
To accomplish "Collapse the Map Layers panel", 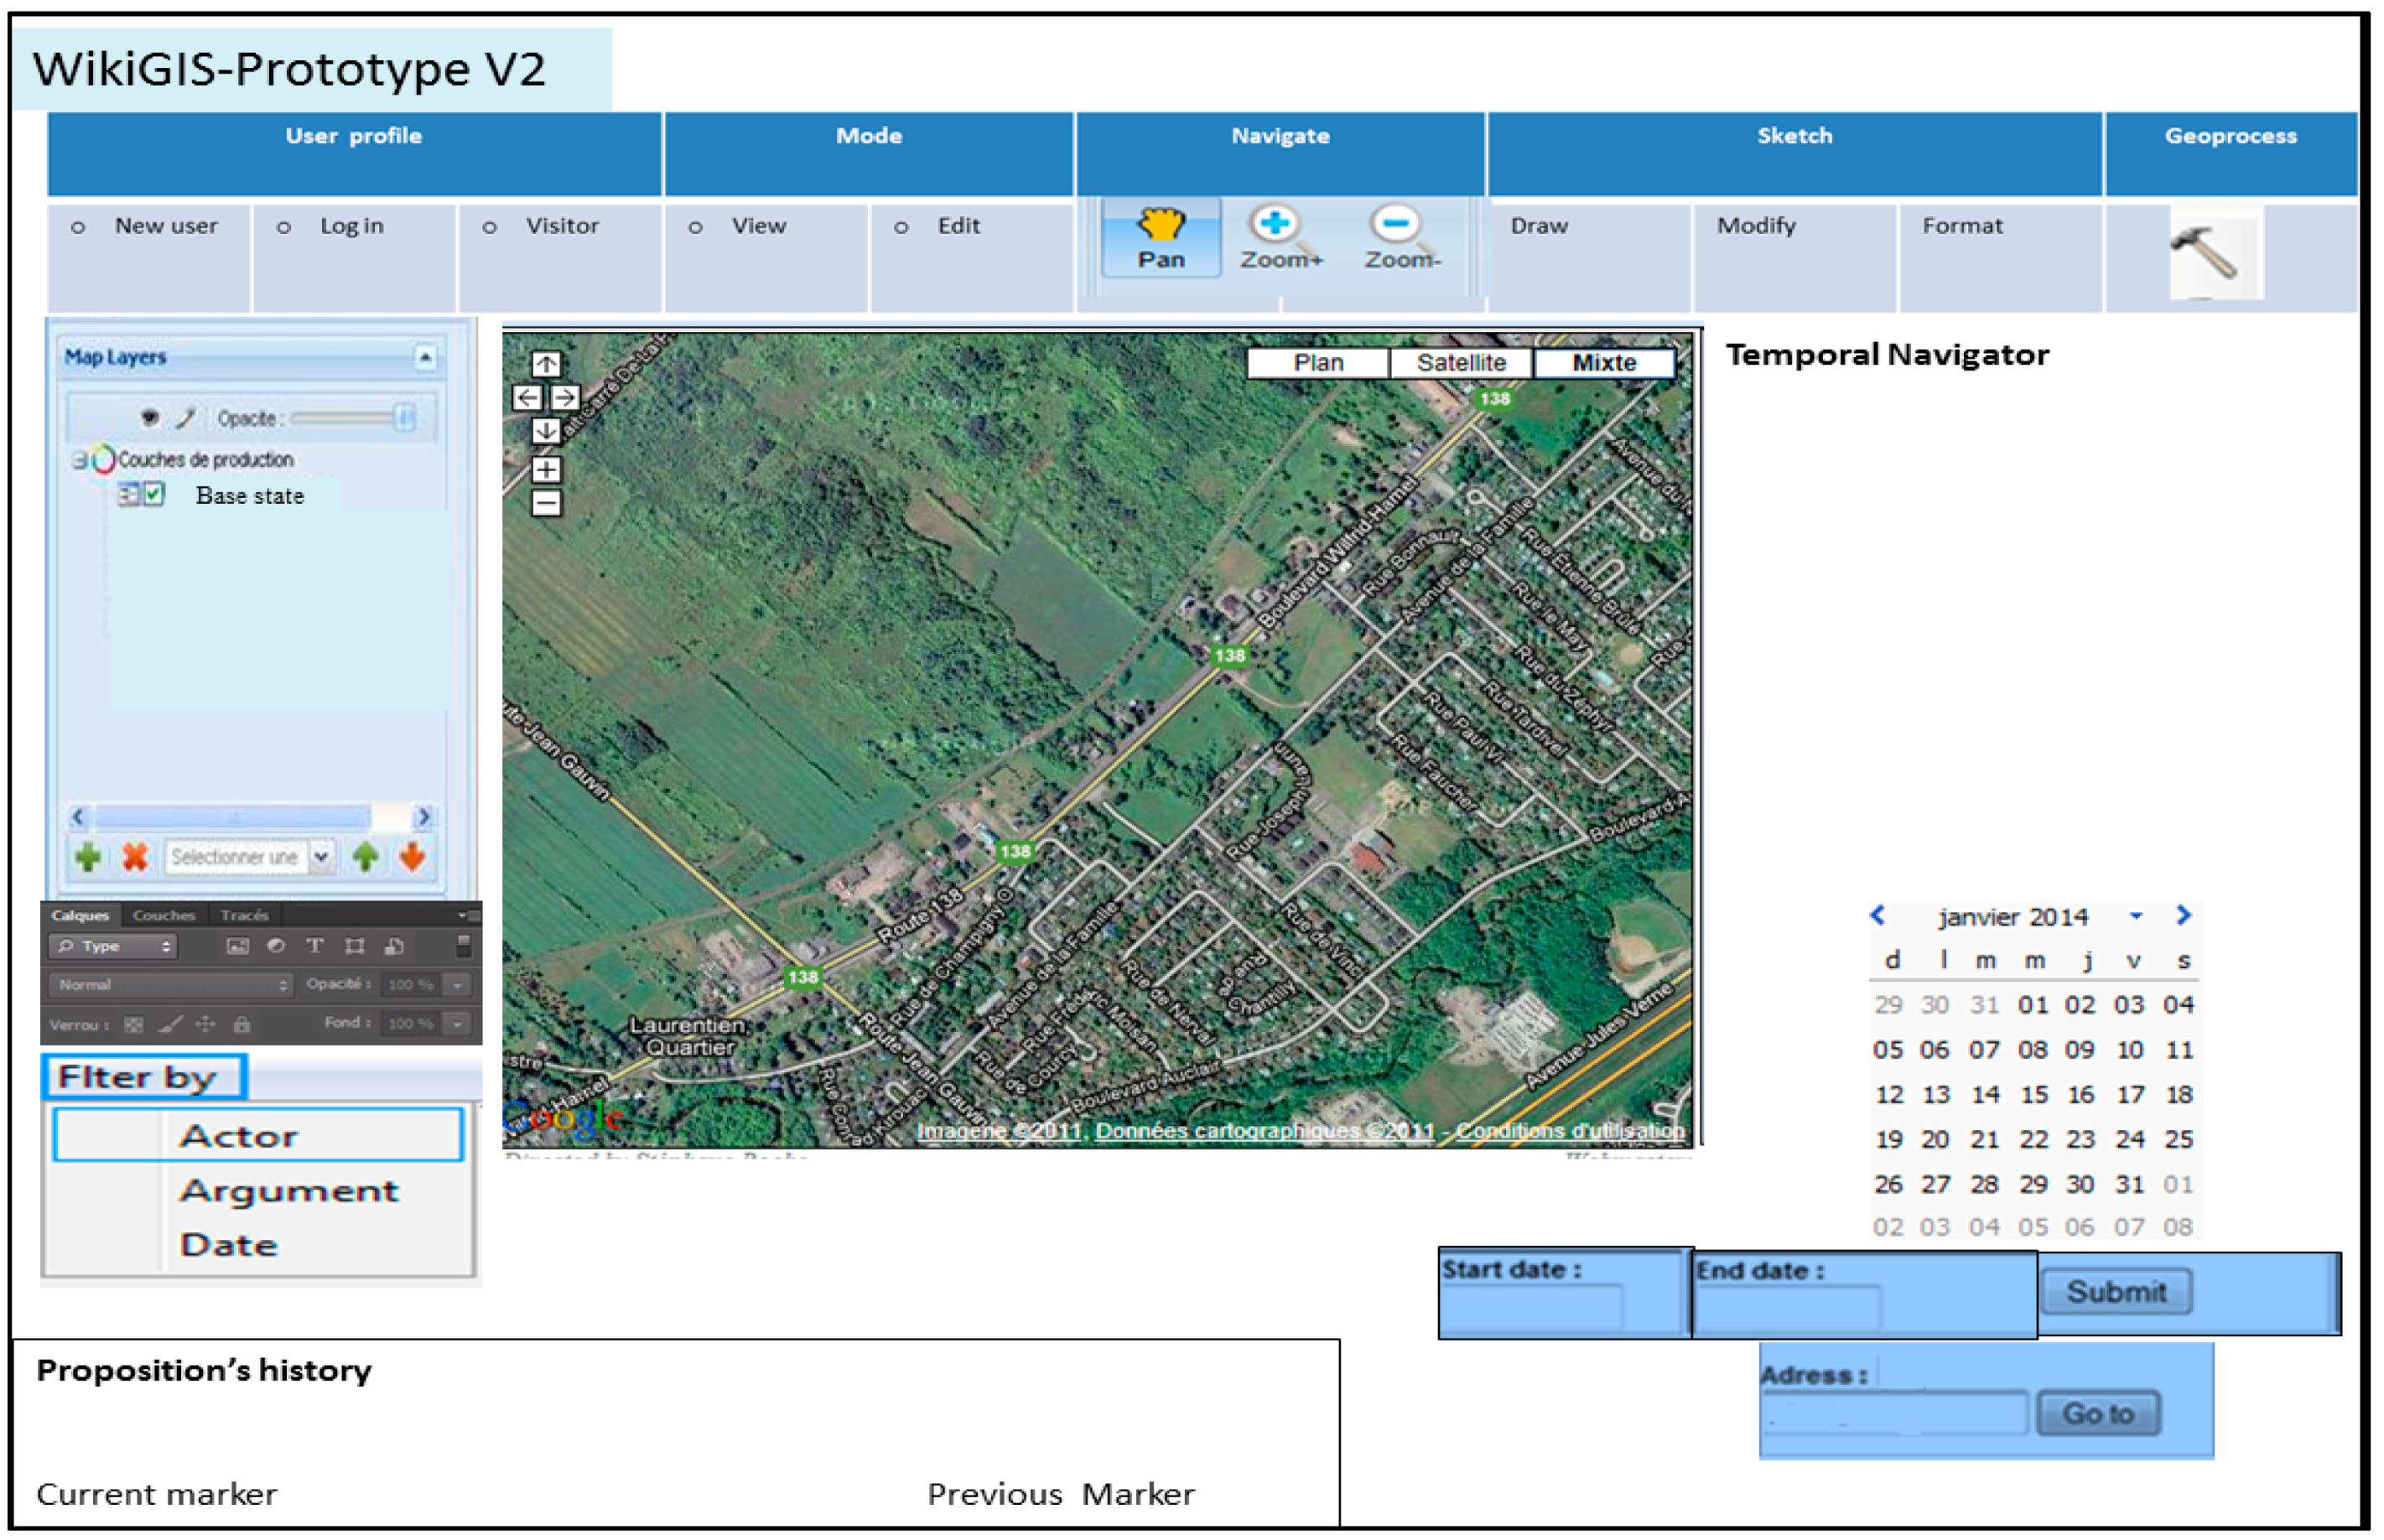I will (x=425, y=357).
